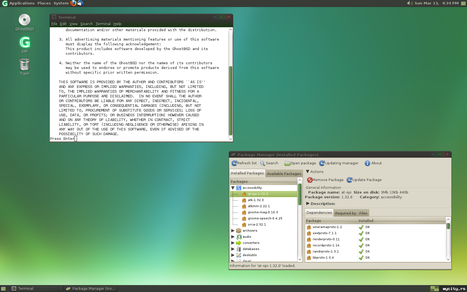Expand the Description section
The image size is (467, 292).
[x=308, y=204]
